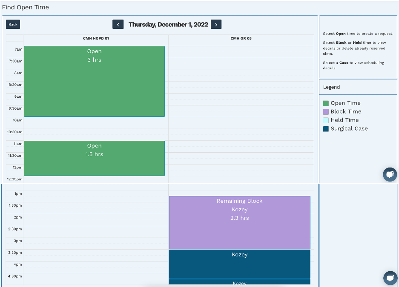Click the 1pm time label
This screenshot has height=287, width=399.
[x=18, y=193]
